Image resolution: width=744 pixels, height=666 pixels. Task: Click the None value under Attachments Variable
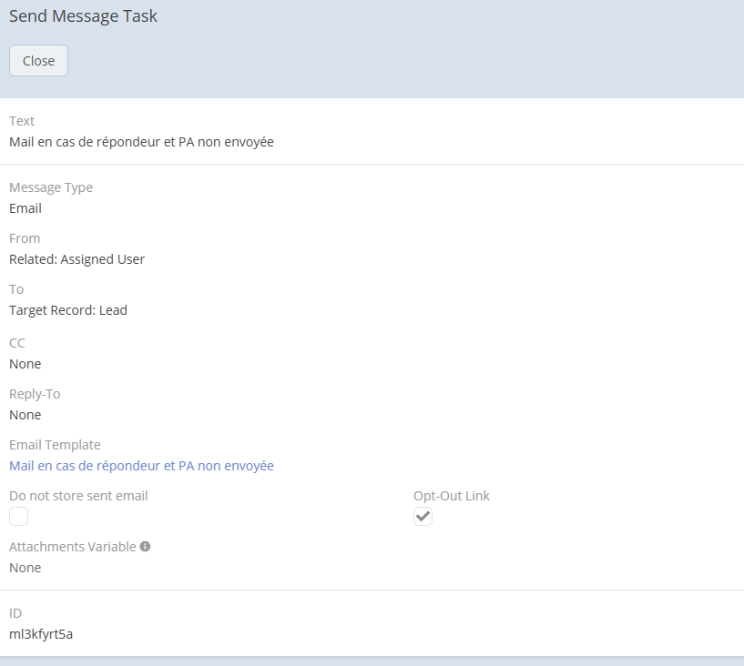(x=25, y=568)
